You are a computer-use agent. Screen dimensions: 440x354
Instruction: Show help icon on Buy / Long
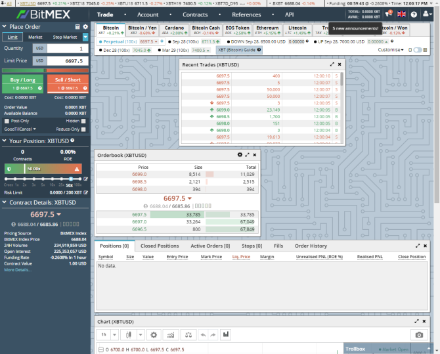[x=40, y=88]
